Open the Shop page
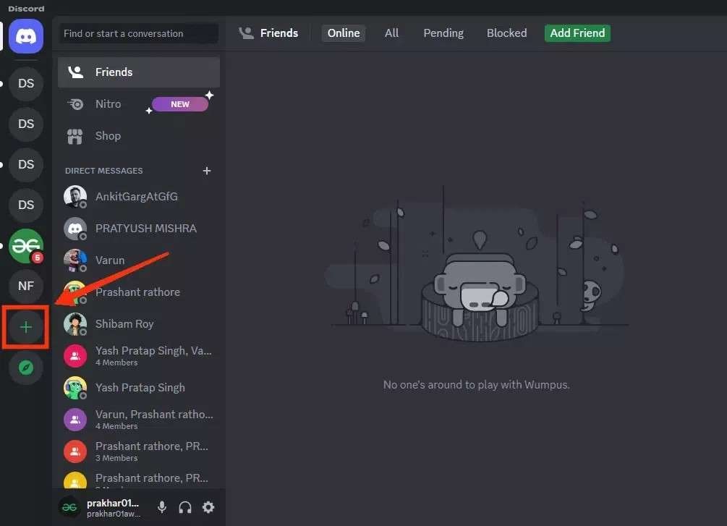The height and width of the screenshot is (526, 727). pos(139,136)
